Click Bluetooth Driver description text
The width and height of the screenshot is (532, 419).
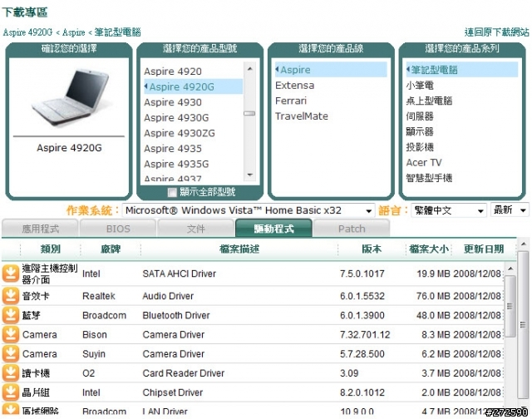click(176, 315)
